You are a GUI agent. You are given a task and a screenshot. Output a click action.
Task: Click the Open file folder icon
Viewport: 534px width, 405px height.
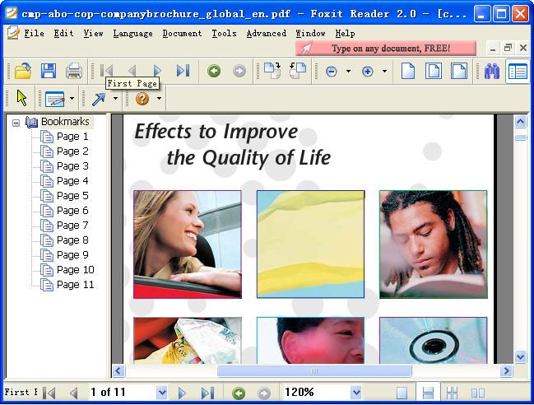pos(23,71)
